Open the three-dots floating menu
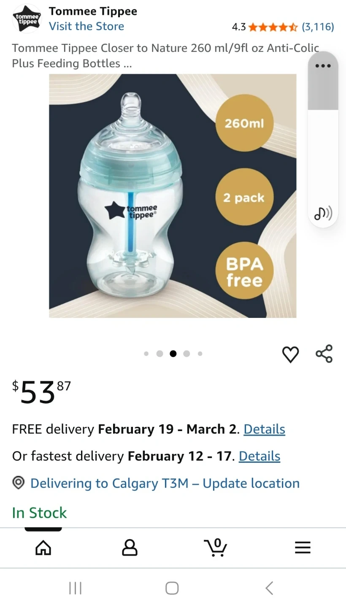 [x=323, y=66]
